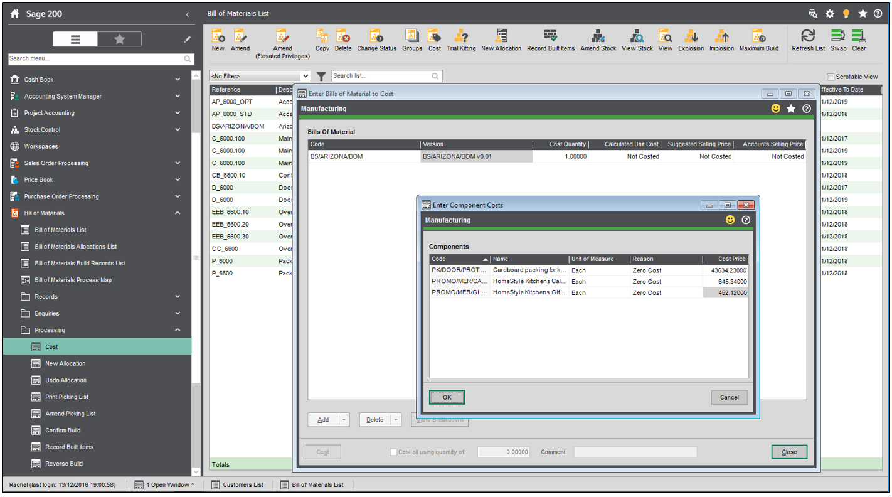Select the 43634.23000 cost price cell
The width and height of the screenshot is (892, 497).
725,270
